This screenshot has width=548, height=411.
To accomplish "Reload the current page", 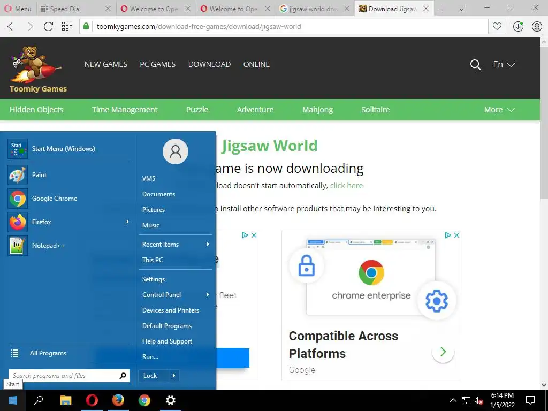I will pos(48,26).
